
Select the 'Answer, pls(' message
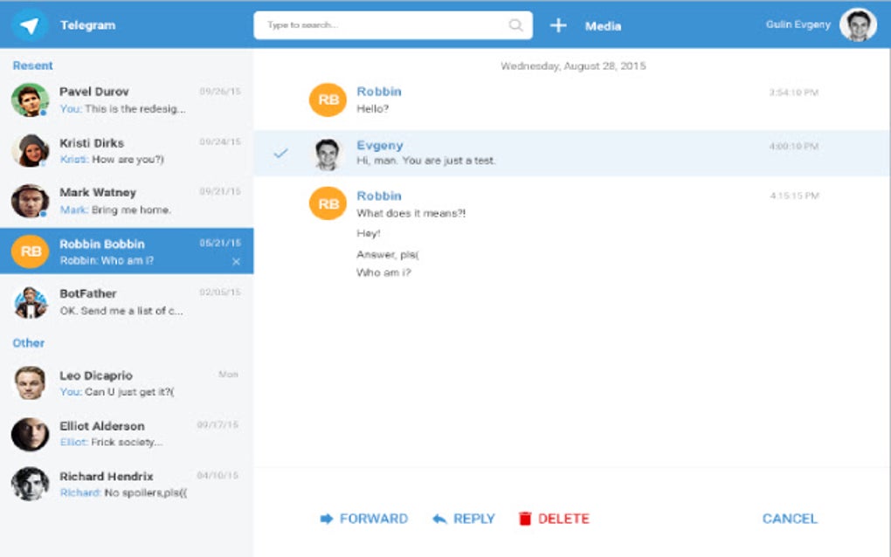click(x=388, y=255)
